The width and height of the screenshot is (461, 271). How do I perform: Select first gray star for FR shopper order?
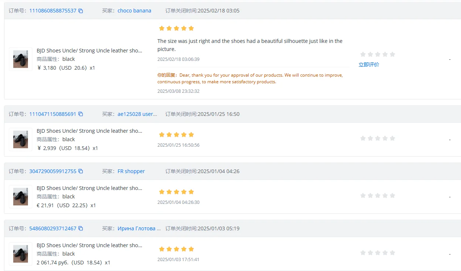pos(363,195)
